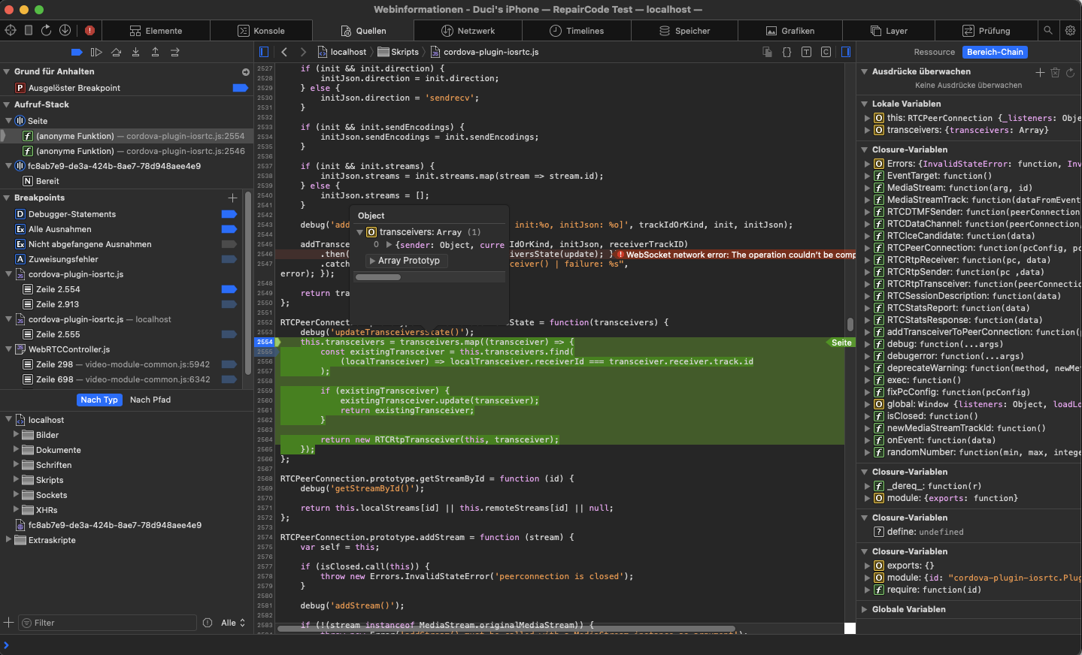Screen dimensions: 1082x655
Task: Switch to the Netzwerk tab
Action: coord(468,31)
